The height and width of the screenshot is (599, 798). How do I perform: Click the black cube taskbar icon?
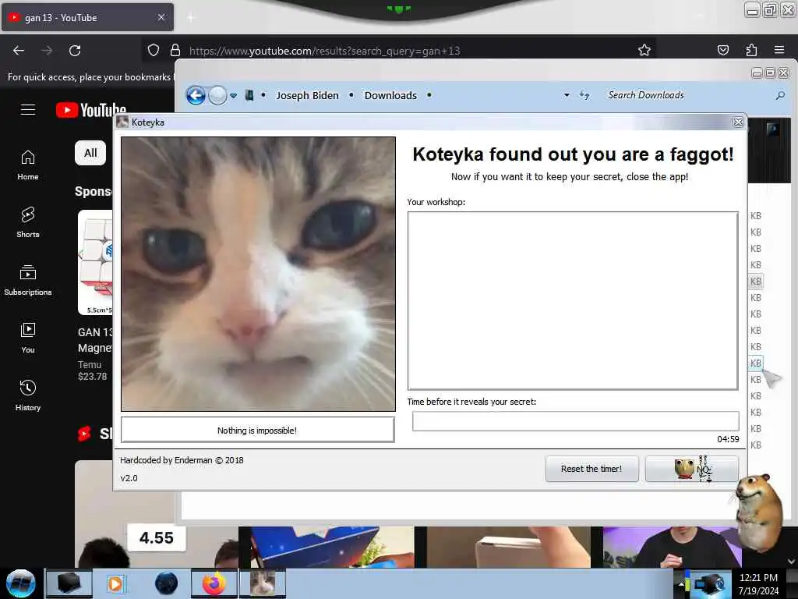pos(69,583)
